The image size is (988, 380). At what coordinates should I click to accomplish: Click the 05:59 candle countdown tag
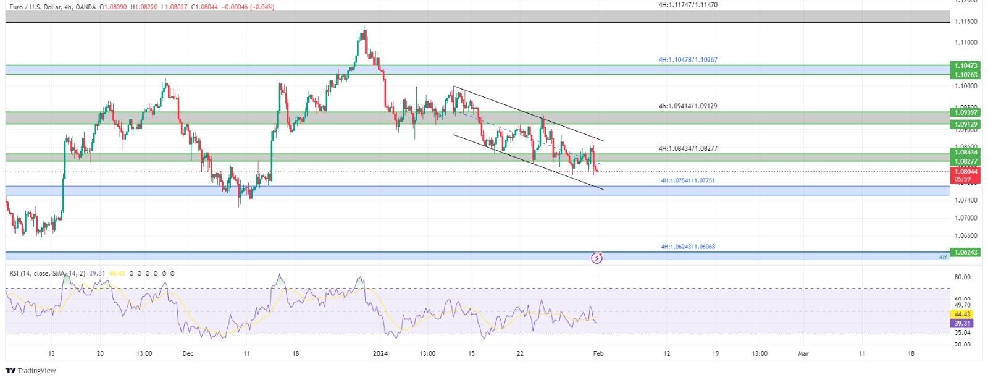pyautogui.click(x=966, y=179)
